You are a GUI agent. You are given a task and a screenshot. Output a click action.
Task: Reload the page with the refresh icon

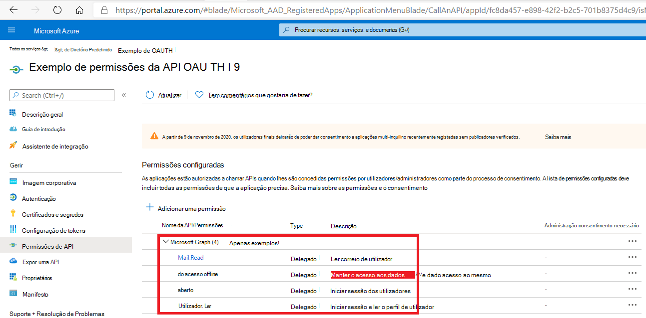(57, 10)
